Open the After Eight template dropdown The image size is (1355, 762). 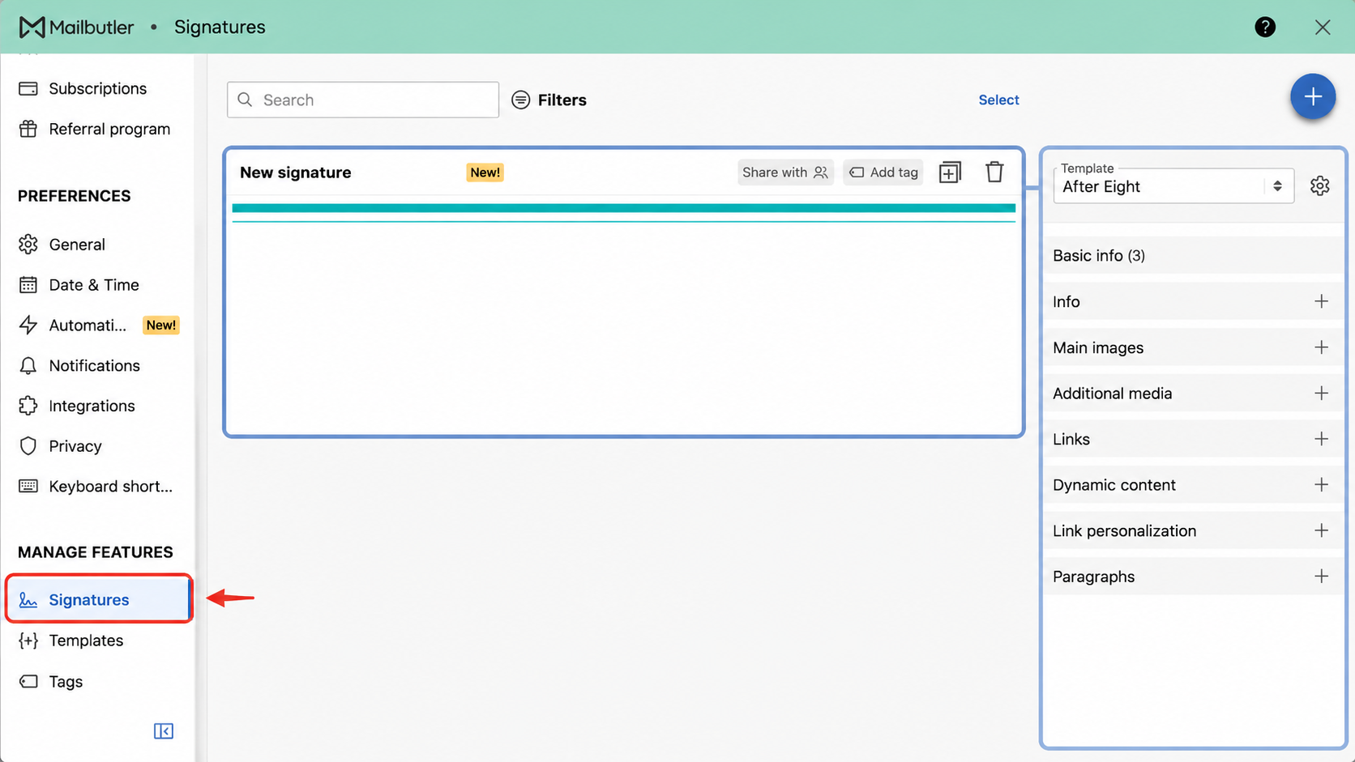click(1173, 186)
